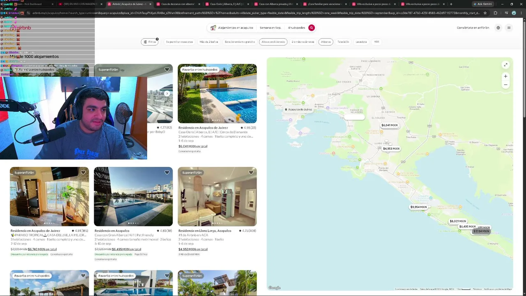Select the $9,954 MXN map price marker
This screenshot has width=526, height=296.
pyautogui.click(x=418, y=207)
